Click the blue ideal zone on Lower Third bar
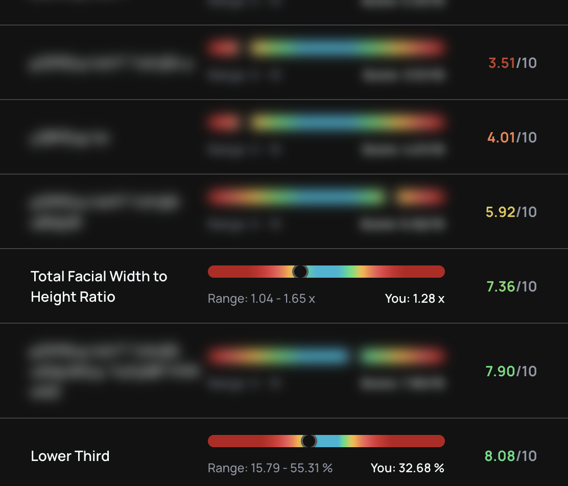This screenshot has width=568, height=486. point(328,441)
